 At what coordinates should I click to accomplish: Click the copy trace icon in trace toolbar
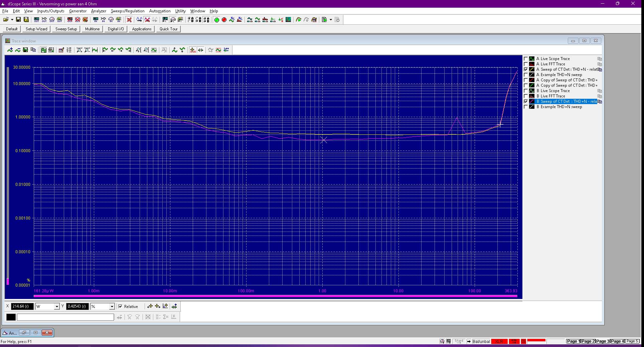point(33,50)
